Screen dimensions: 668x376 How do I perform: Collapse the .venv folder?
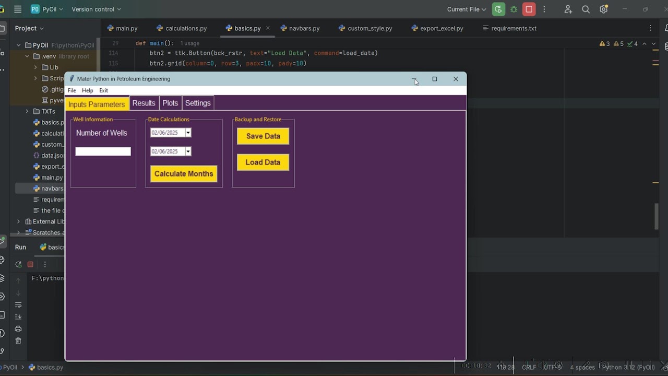27,56
